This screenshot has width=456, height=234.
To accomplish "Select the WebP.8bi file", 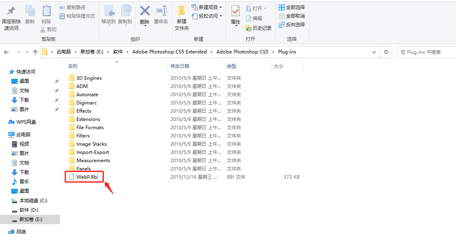I will [x=87, y=177].
